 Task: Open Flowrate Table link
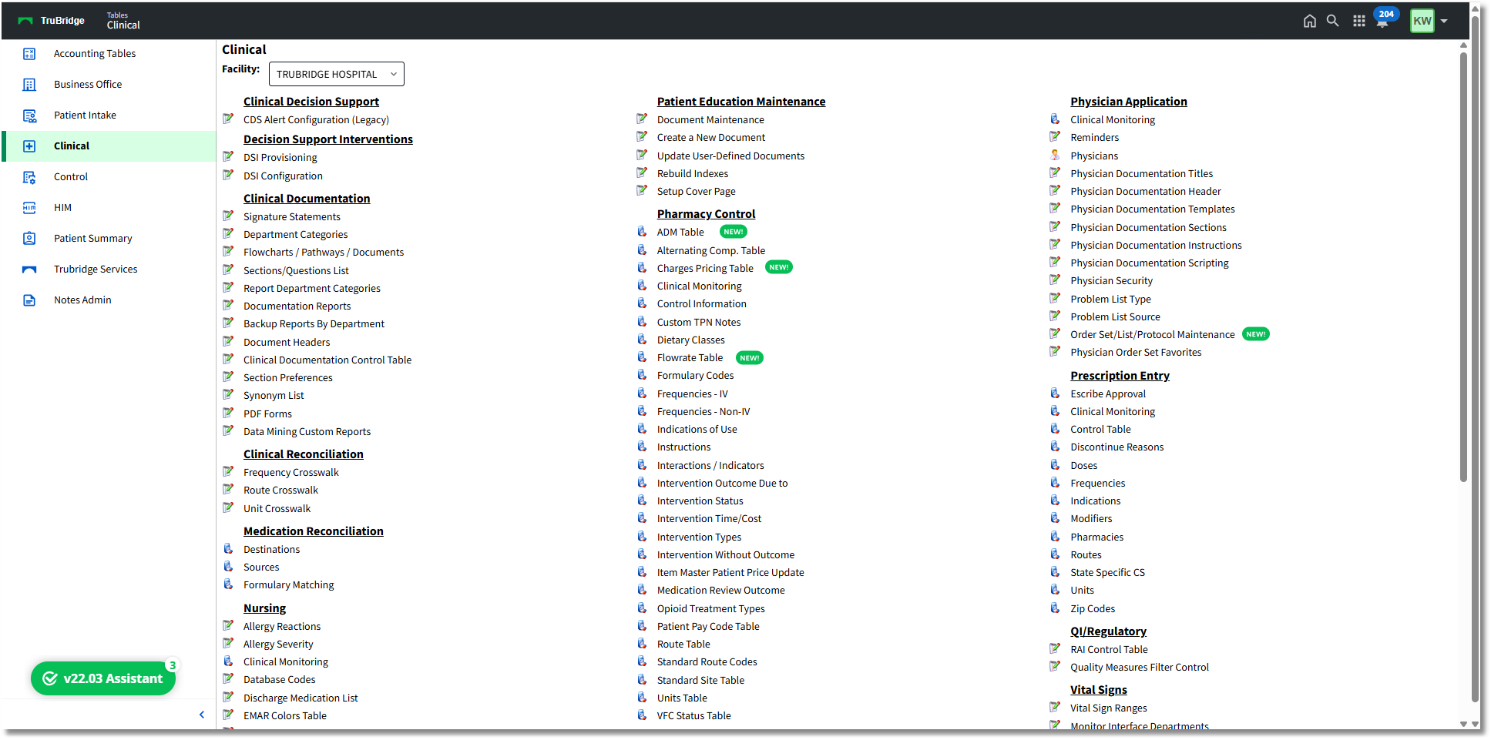coord(690,357)
